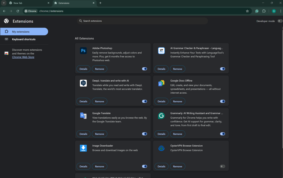Disable the Adobe Photoshop extension toggle
The image size is (283, 178).
[145, 69]
